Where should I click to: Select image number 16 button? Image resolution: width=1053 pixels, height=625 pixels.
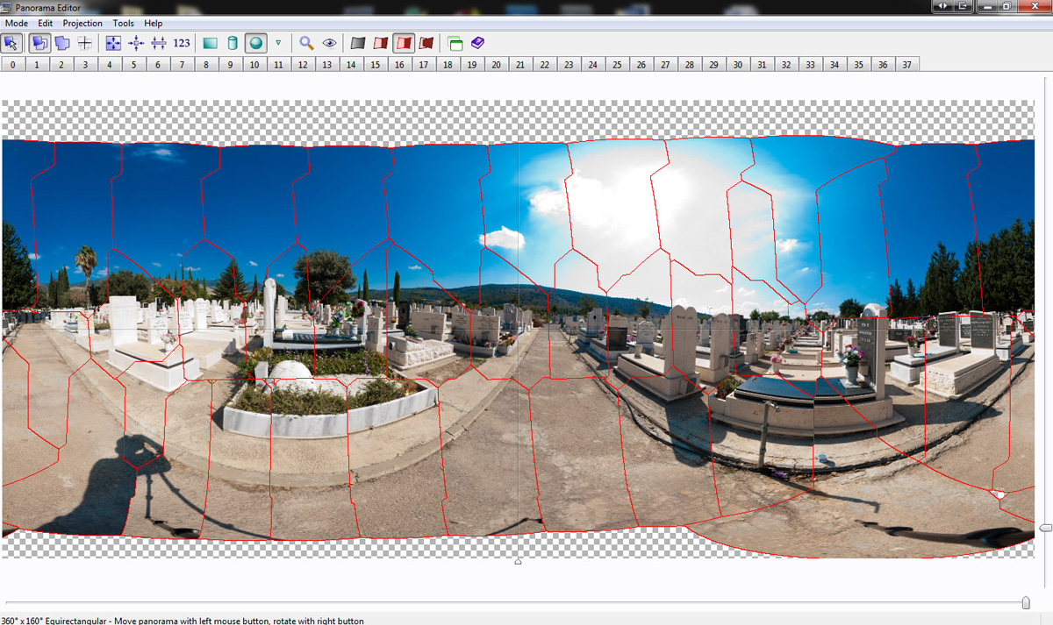pyautogui.click(x=399, y=65)
